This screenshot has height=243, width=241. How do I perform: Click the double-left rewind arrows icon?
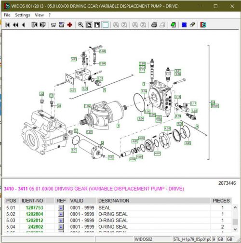tap(15, 25)
